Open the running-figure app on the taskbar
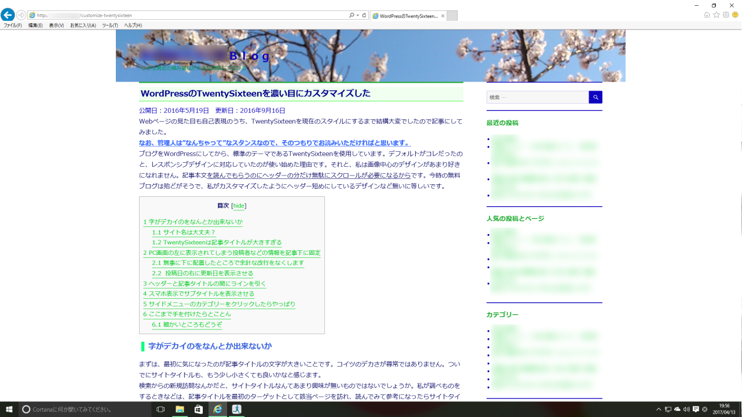Viewport: 742px width, 417px height. pos(236,409)
